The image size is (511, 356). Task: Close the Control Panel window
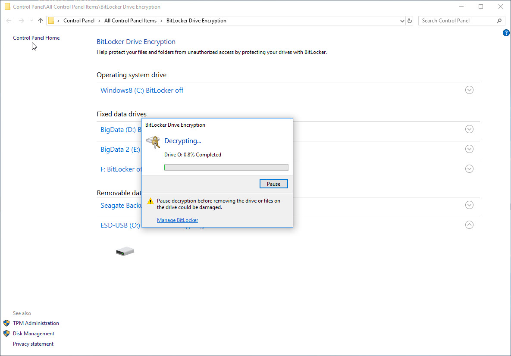501,6
